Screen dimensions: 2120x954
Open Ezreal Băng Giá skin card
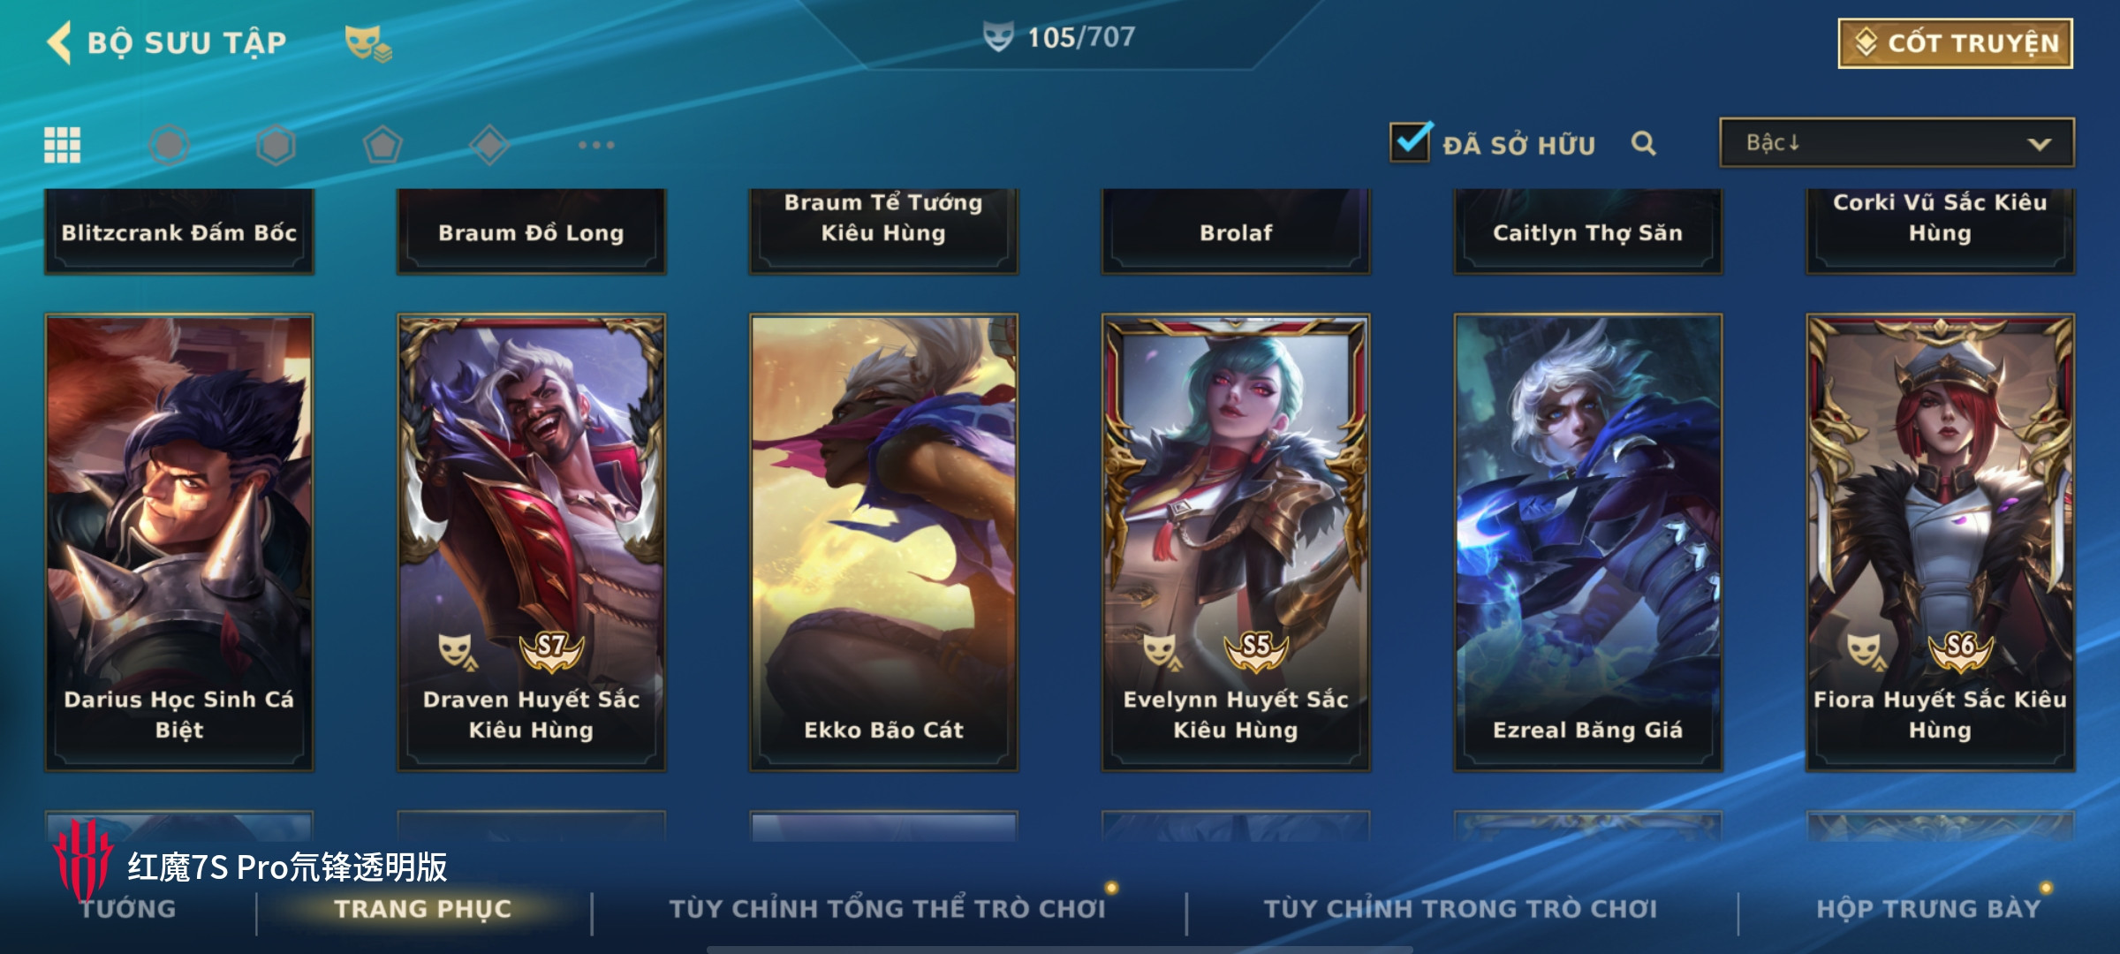pos(1588,542)
